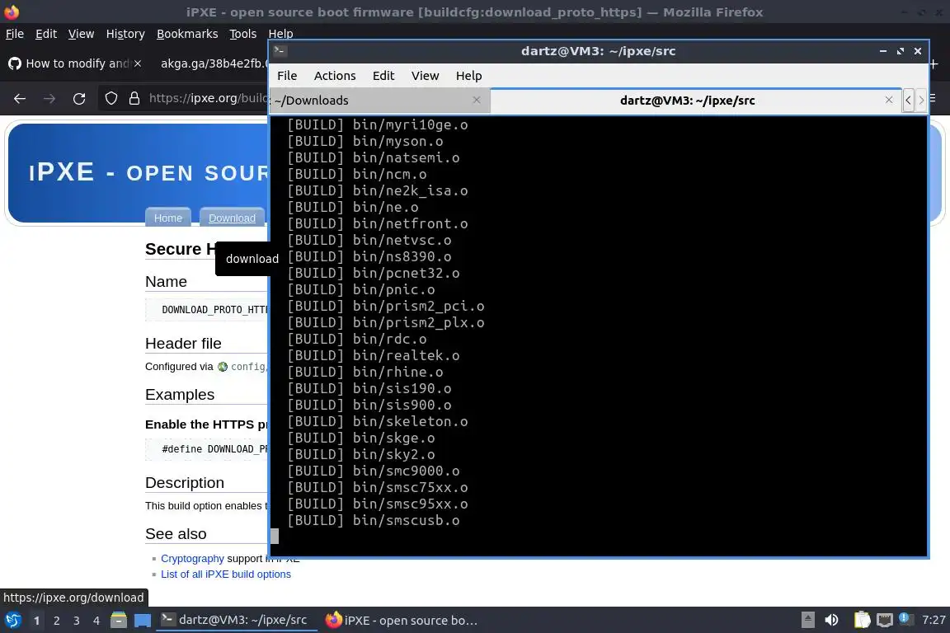This screenshot has width=950, height=633.
Task: Open a new Firefox tab with plus button
Action: click(x=934, y=63)
